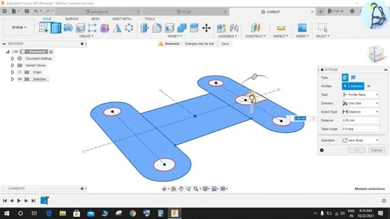Image resolution: width=390 pixels, height=219 pixels.
Task: Click the Insert image icon
Action: (x=302, y=28)
